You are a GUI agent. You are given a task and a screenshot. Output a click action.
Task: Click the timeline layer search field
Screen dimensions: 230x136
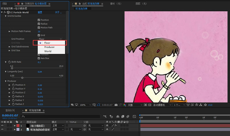57,116
